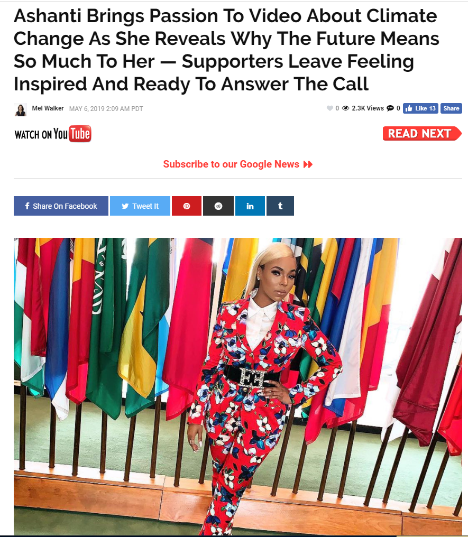
Task: Click Share On Facebook button
Action: tap(61, 206)
